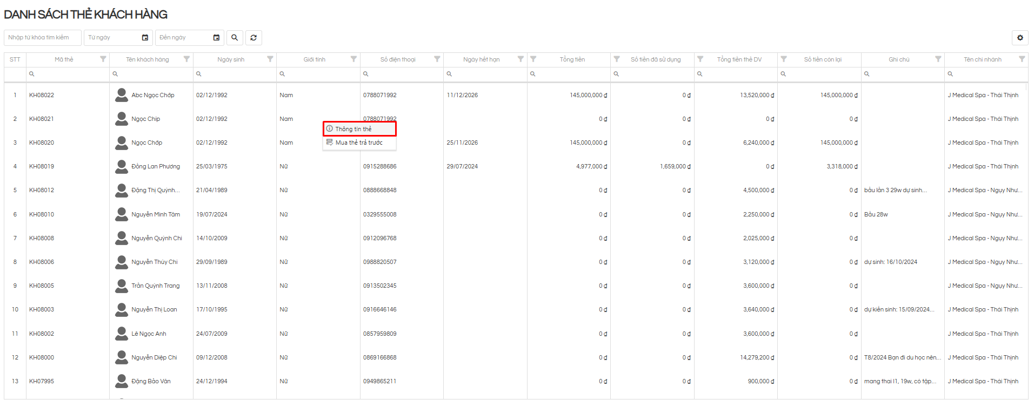This screenshot has height=400, width=1034.
Task: Click filter icon on Mã thẻ column
Action: (x=103, y=59)
